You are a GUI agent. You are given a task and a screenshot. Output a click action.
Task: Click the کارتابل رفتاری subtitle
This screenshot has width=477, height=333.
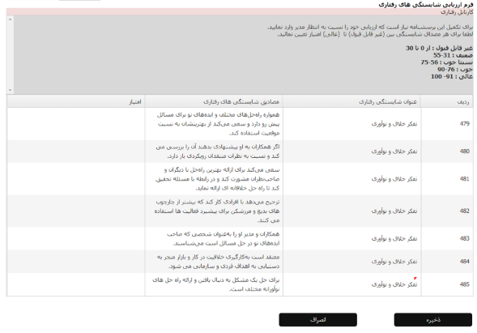[457, 12]
